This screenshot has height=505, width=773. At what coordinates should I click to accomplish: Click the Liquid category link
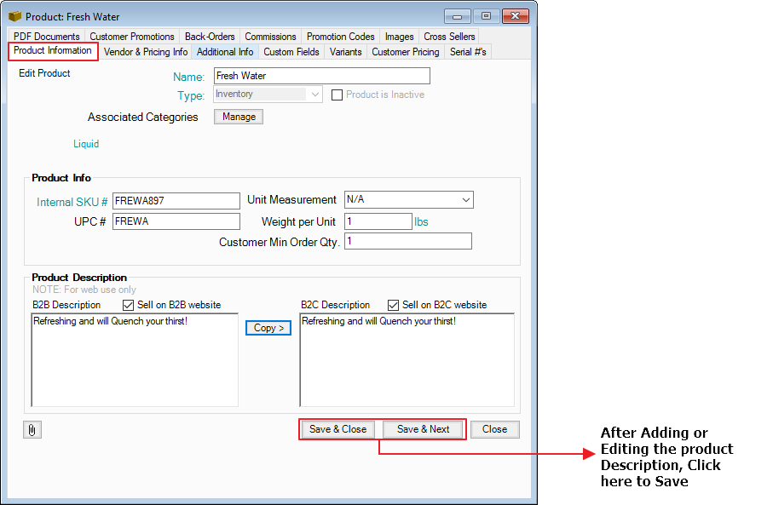click(86, 144)
